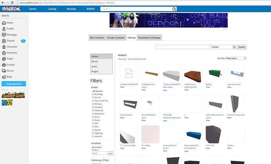Open ROBUX in top navigation
The width and height of the screenshot is (271, 164).
pyautogui.click(x=91, y=9)
